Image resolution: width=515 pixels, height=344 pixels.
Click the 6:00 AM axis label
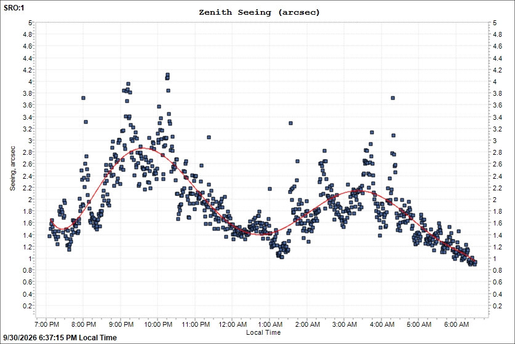click(x=456, y=324)
